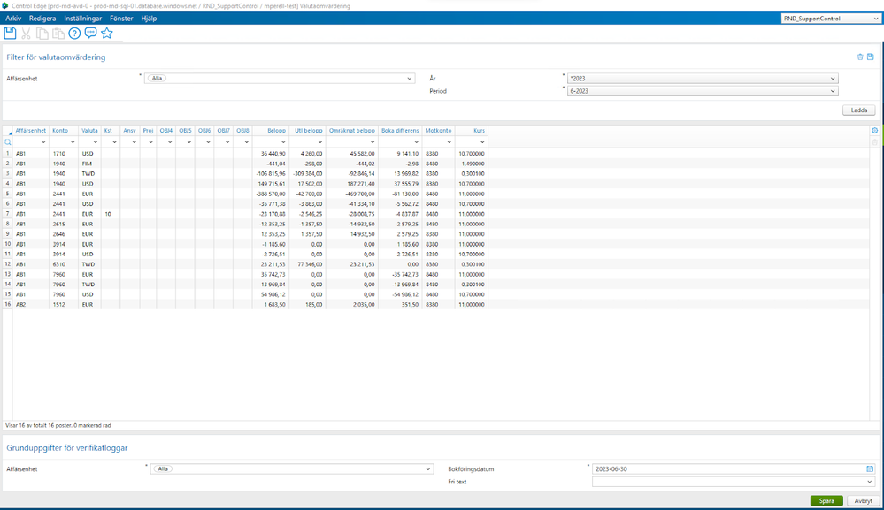The width and height of the screenshot is (884, 510).
Task: Open the Motkonto column filter dropdown
Action: coord(450,142)
